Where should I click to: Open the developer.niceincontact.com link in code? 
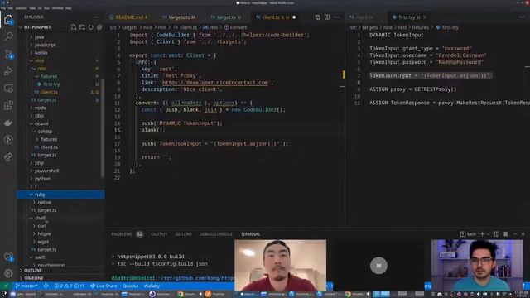(x=215, y=83)
